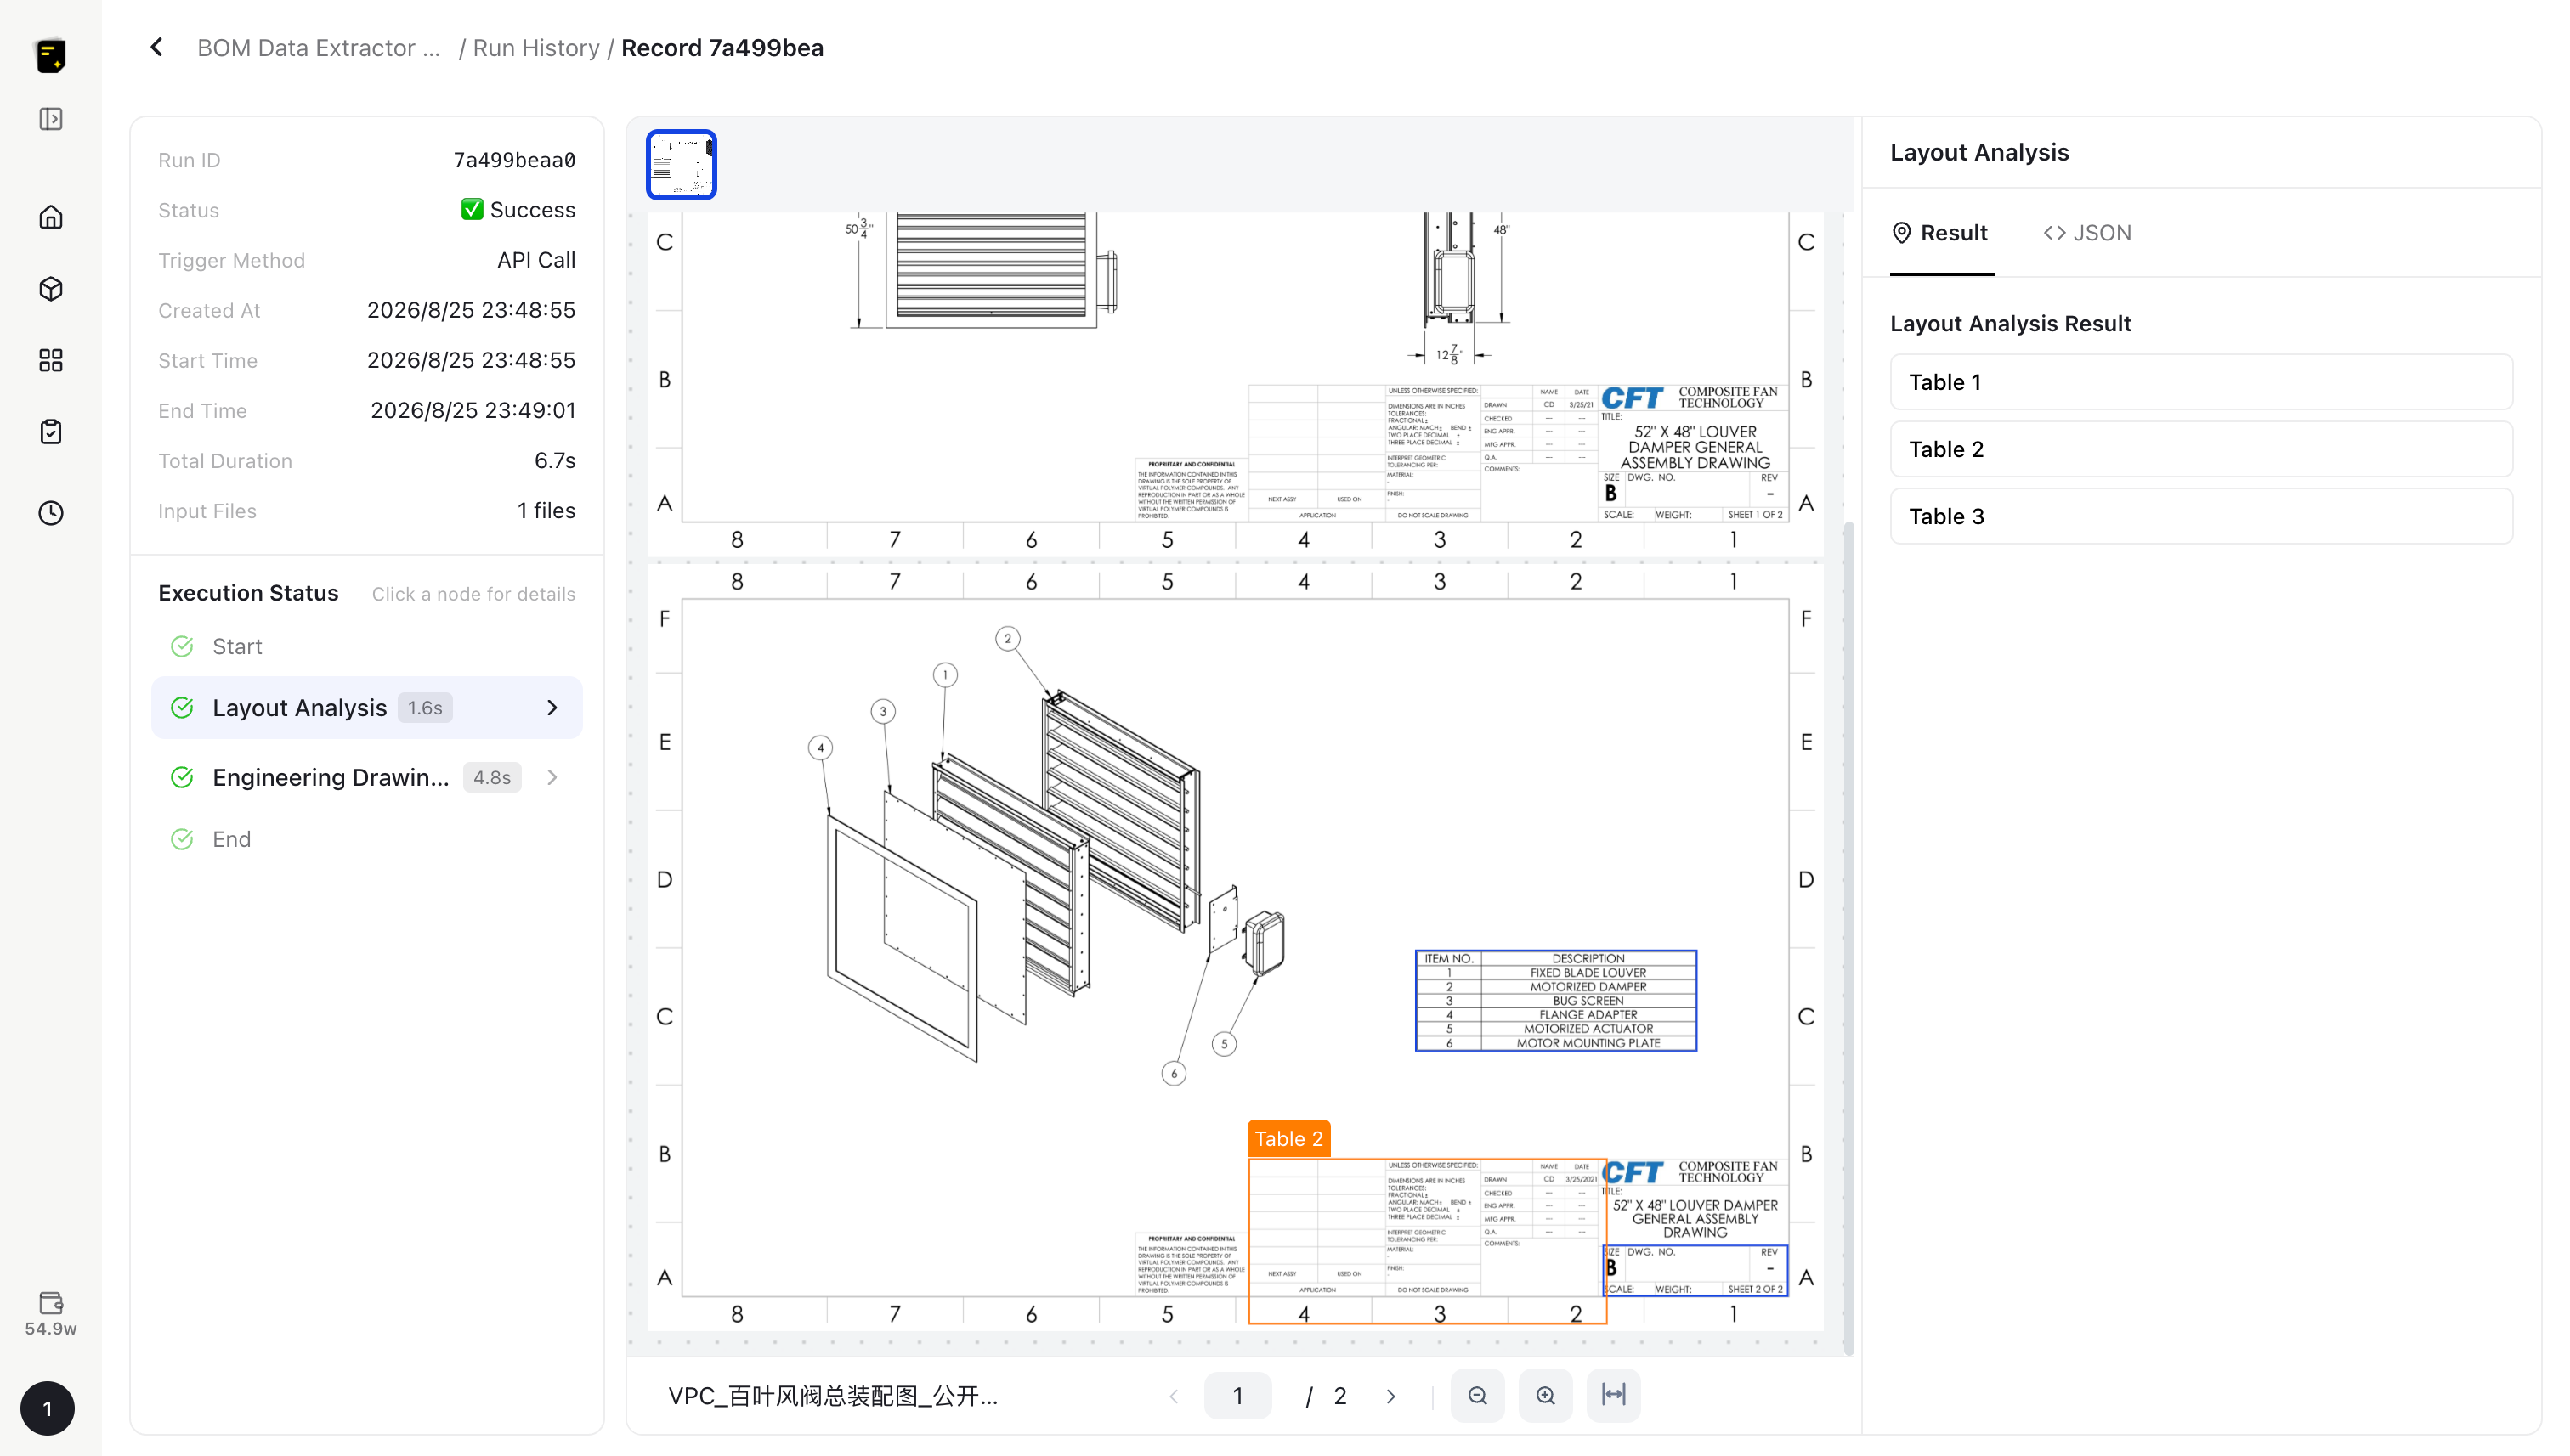Viewport: 2570px width, 1456px height.
Task: Select Table 3 in results
Action: point(2201,516)
